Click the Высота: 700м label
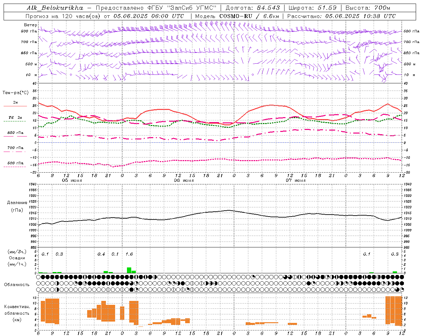This screenshot has height=336, width=421. click(368, 8)
